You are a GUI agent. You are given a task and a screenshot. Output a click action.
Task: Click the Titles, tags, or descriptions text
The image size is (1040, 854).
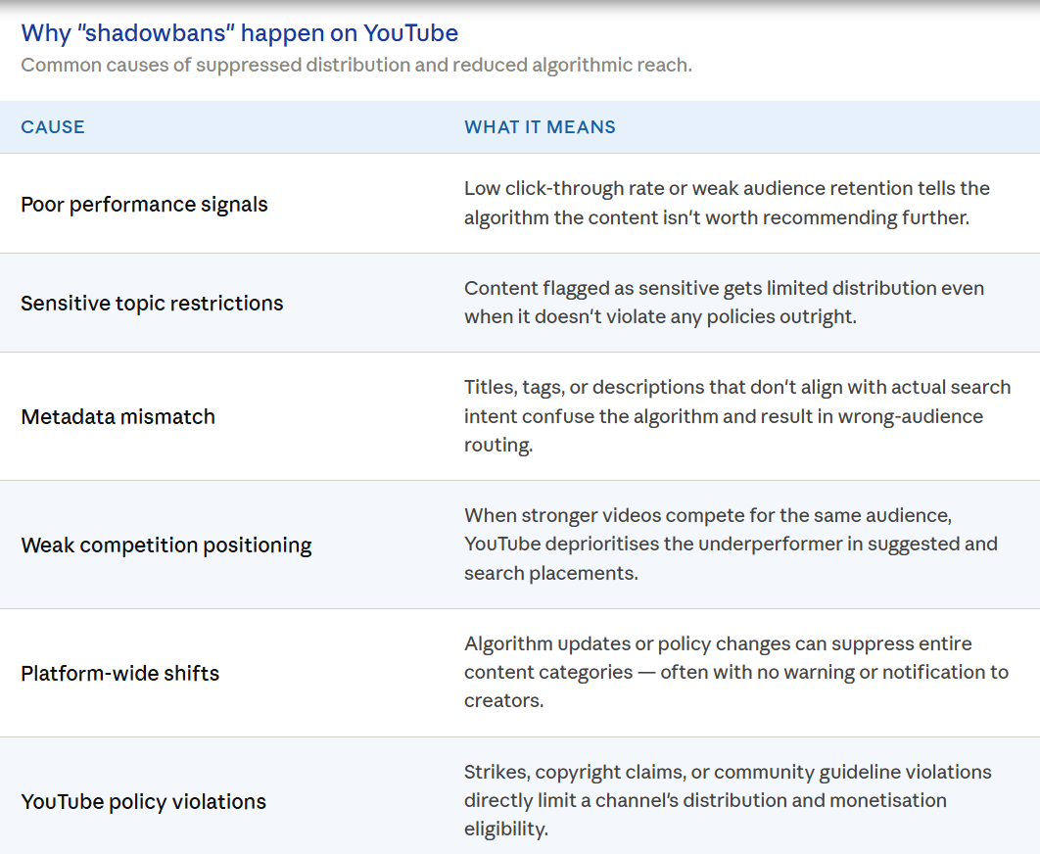tap(737, 416)
